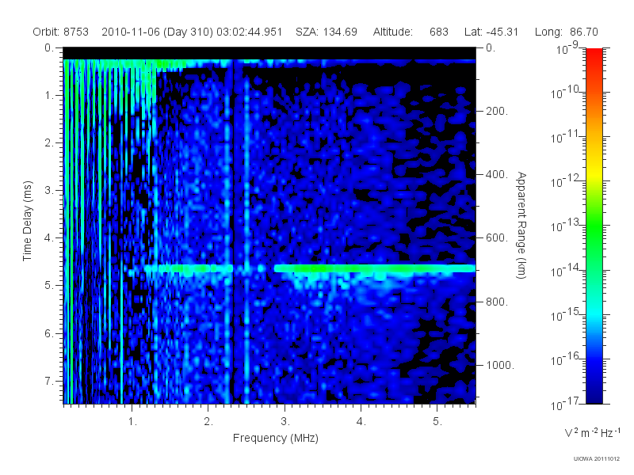Click the Orbit: 8753 header label
Screen dimensions: 634x475
tap(61, 32)
